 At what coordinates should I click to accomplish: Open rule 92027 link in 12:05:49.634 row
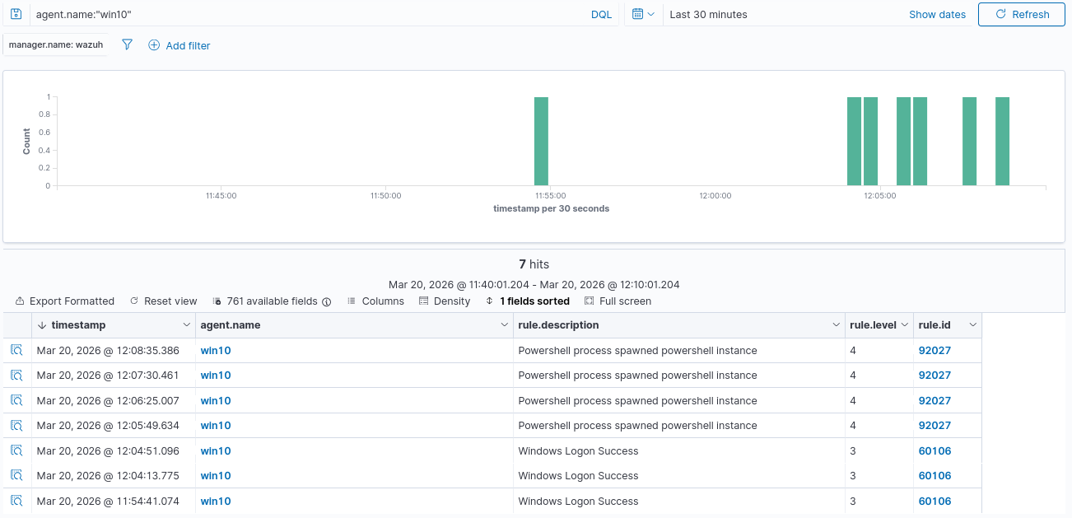click(x=935, y=426)
